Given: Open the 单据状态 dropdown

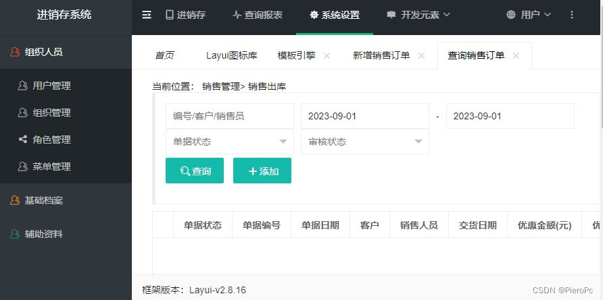Looking at the screenshot, I should coord(230,142).
